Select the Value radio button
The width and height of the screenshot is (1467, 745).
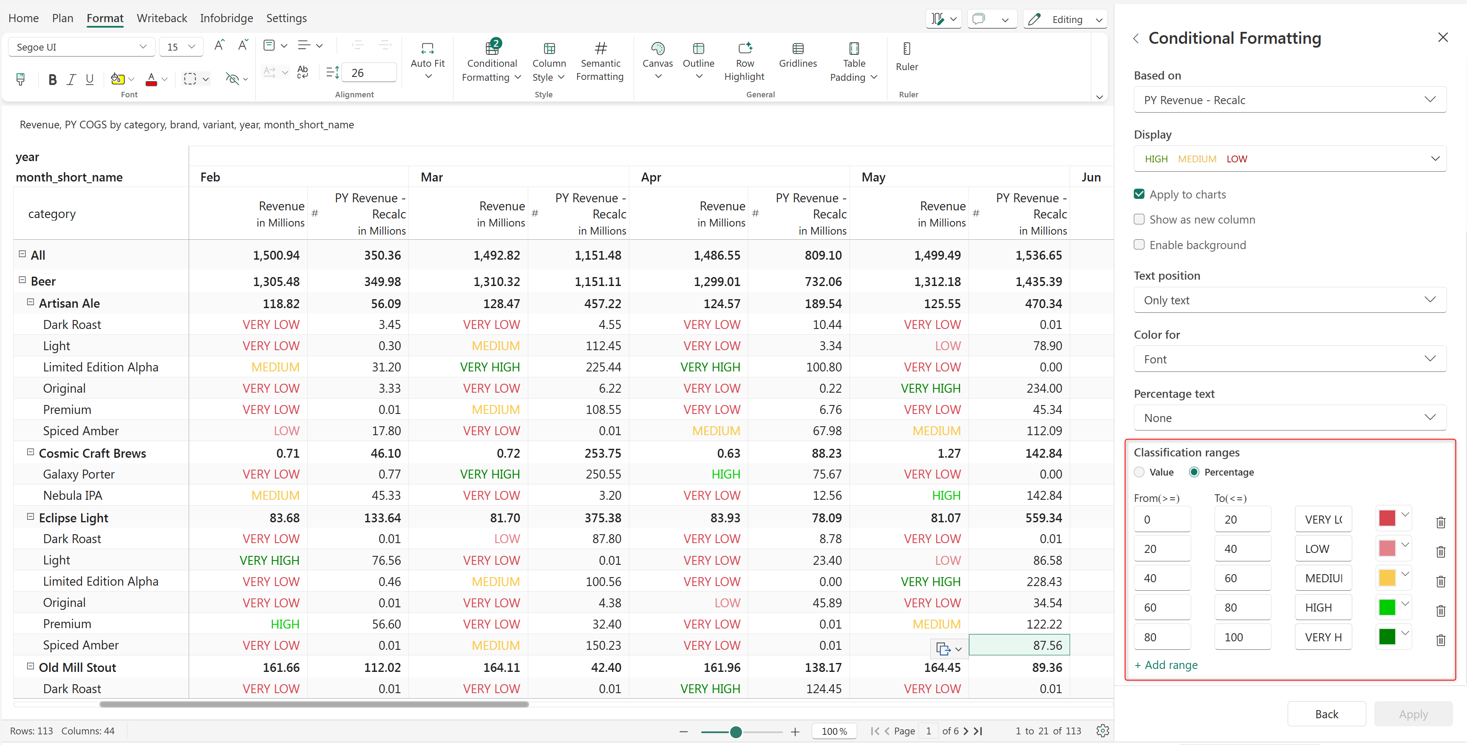[1139, 472]
